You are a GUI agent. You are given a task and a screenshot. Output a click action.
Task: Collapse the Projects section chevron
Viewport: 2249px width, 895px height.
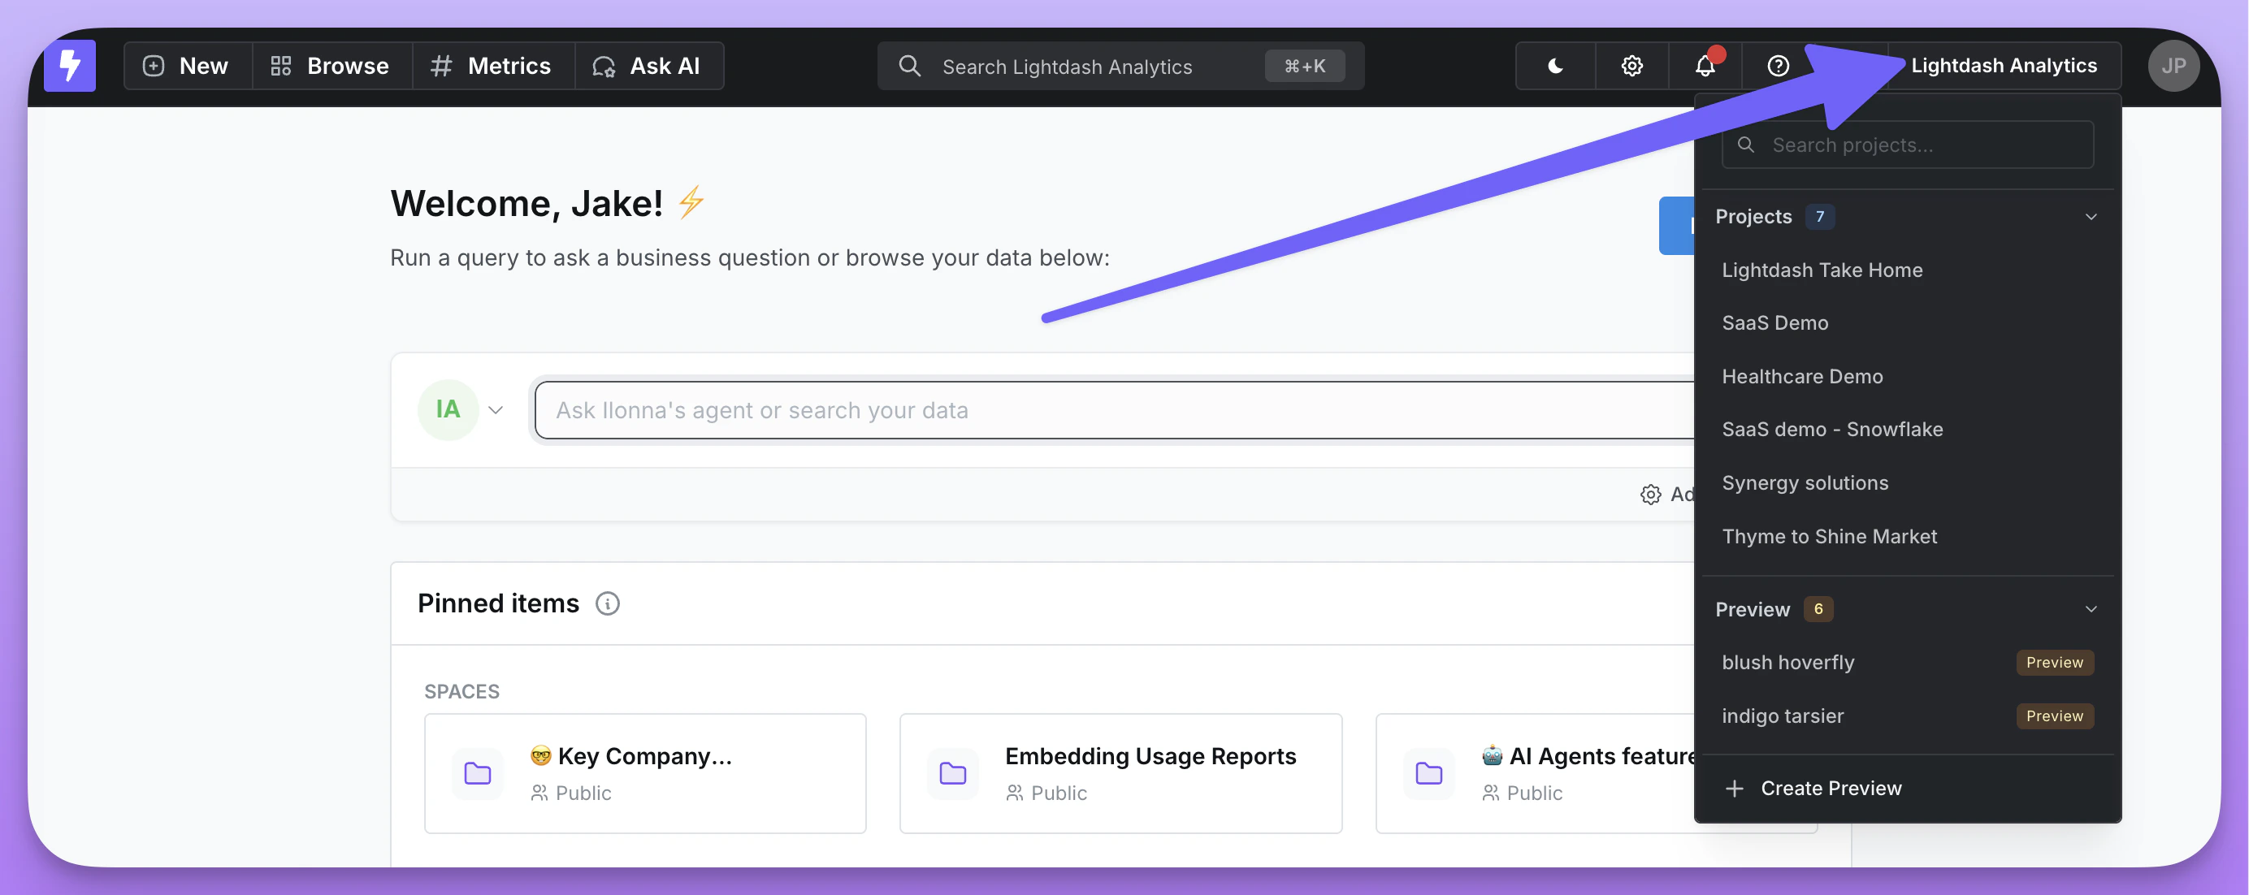pyautogui.click(x=2090, y=216)
